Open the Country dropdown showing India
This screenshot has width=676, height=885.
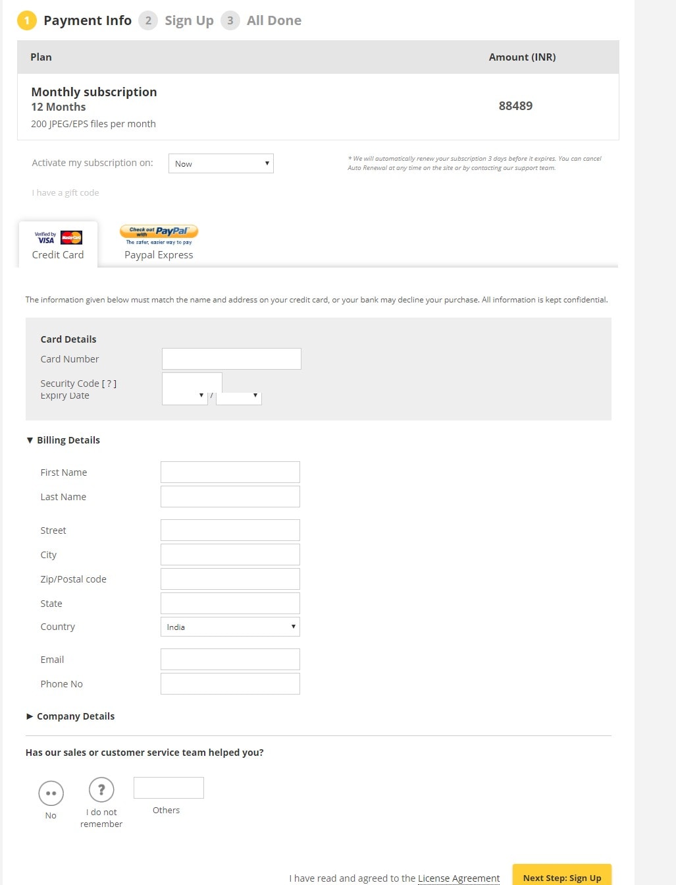[x=230, y=627]
